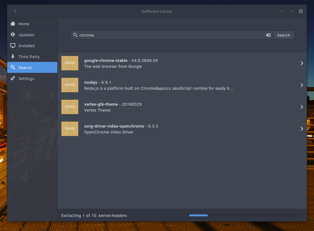The height and width of the screenshot is (231, 314).
Task: Click the Search button beside the field
Action: click(283, 35)
